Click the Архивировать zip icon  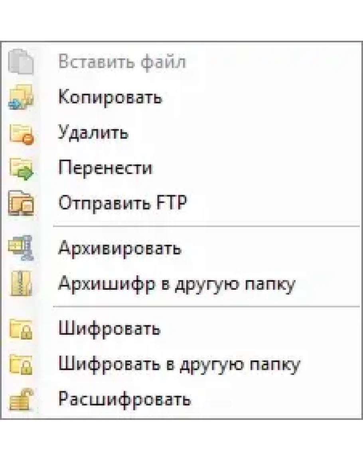pos(21,249)
